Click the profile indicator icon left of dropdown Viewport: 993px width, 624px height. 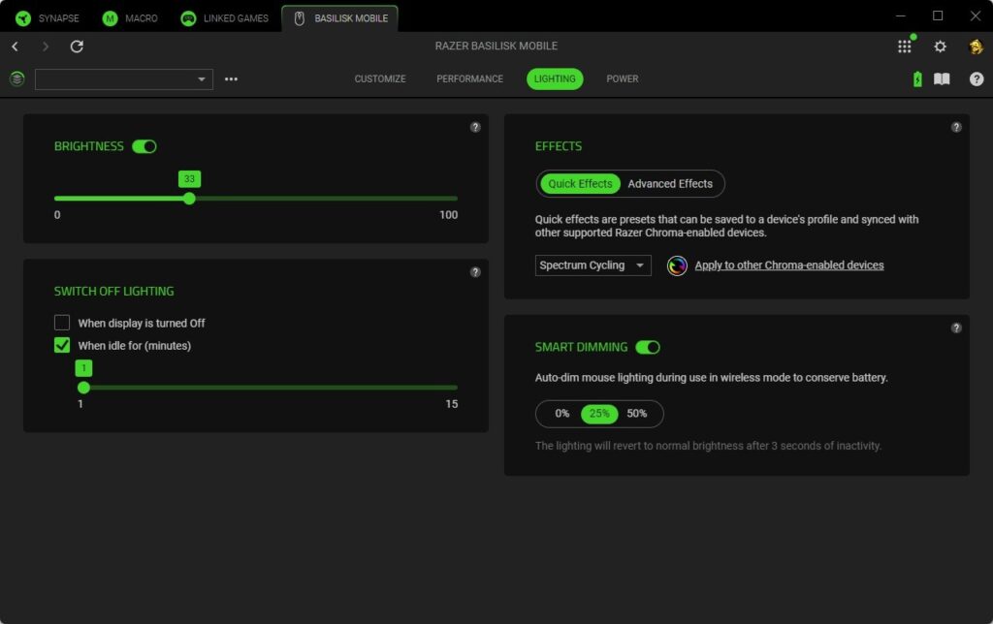tap(17, 79)
